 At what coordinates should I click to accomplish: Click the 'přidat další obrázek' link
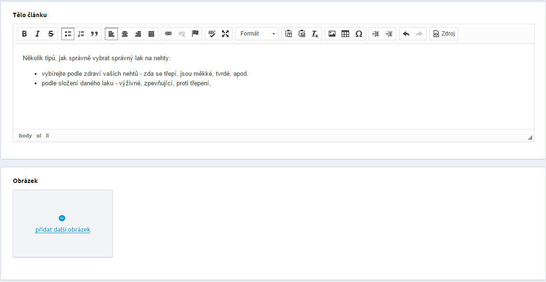pyautogui.click(x=63, y=230)
